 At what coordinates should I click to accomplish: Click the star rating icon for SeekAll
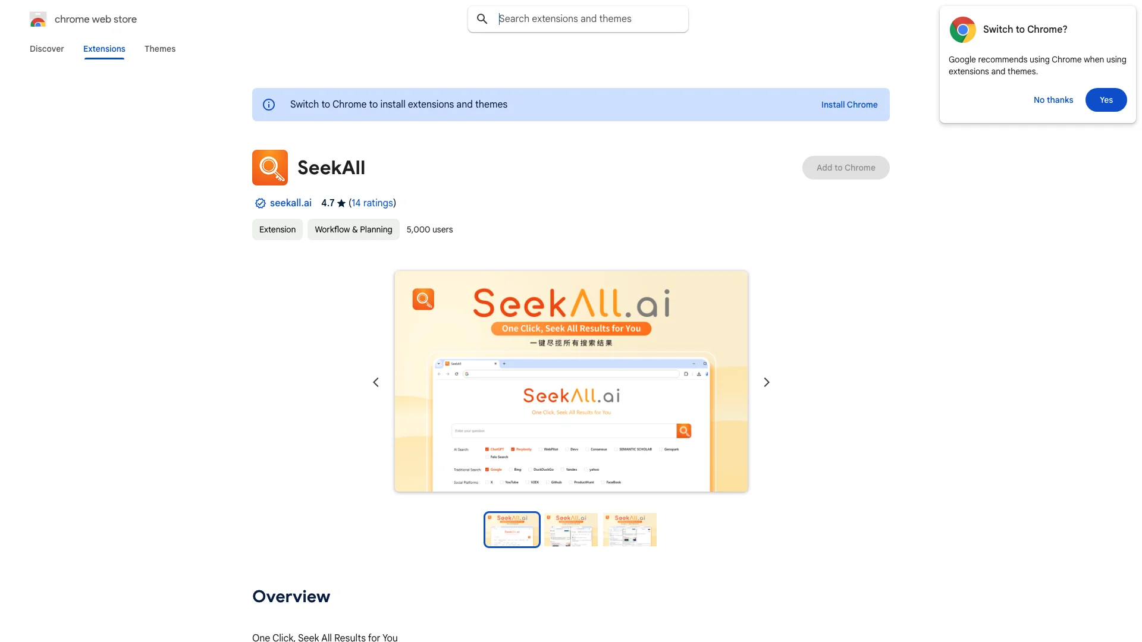(341, 203)
